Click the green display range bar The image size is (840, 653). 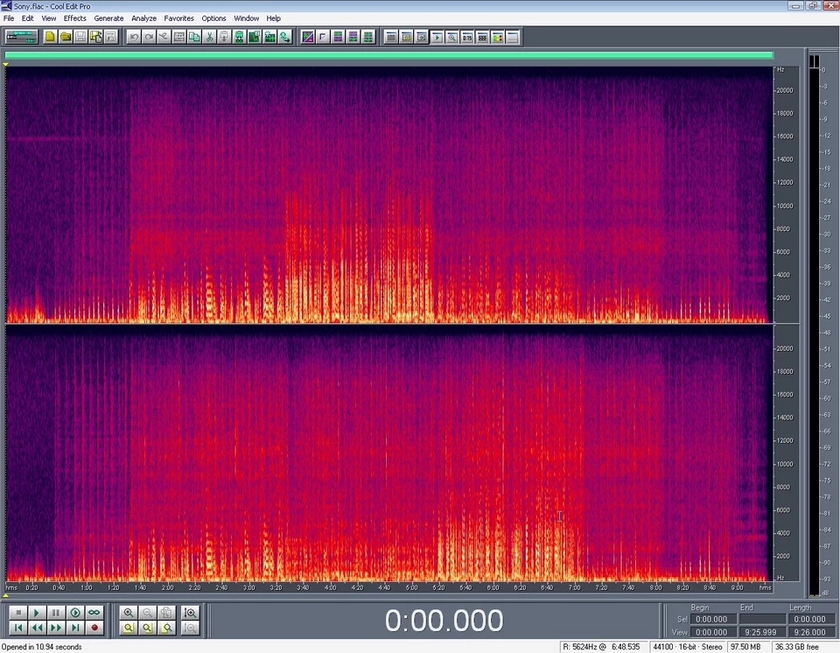pos(388,55)
